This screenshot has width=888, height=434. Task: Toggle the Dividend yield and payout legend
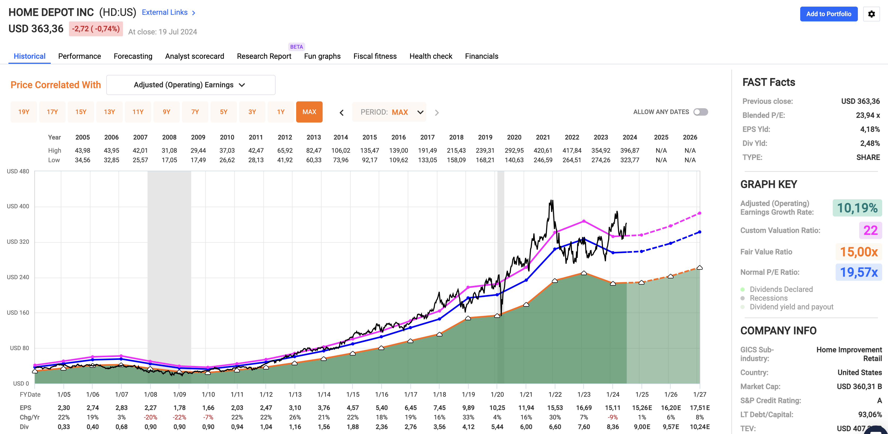(791, 307)
